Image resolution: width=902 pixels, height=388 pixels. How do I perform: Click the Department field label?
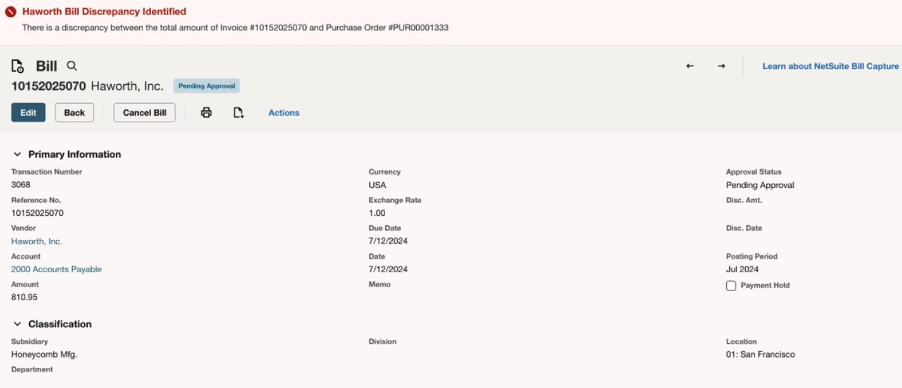click(x=32, y=369)
